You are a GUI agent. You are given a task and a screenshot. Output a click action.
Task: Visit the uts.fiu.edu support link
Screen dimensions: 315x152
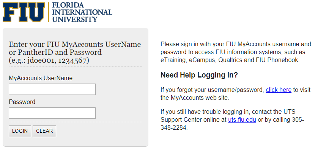242,120
